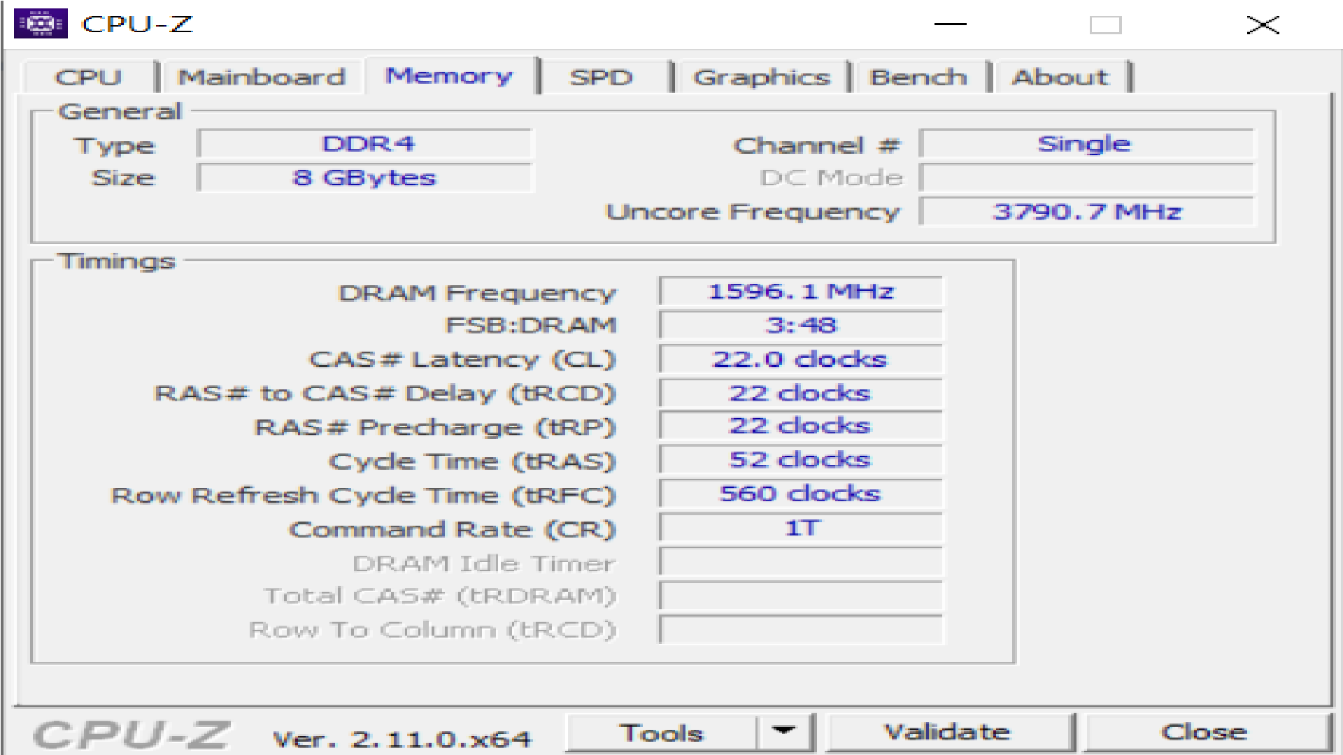The image size is (1343, 755).
Task: Click the Uncore Frequency value box
Action: [x=1086, y=212]
